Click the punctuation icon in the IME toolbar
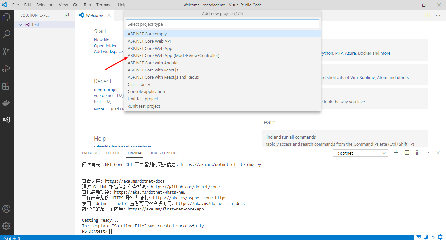Image resolution: width=446 pixels, height=240 pixels. (433, 237)
